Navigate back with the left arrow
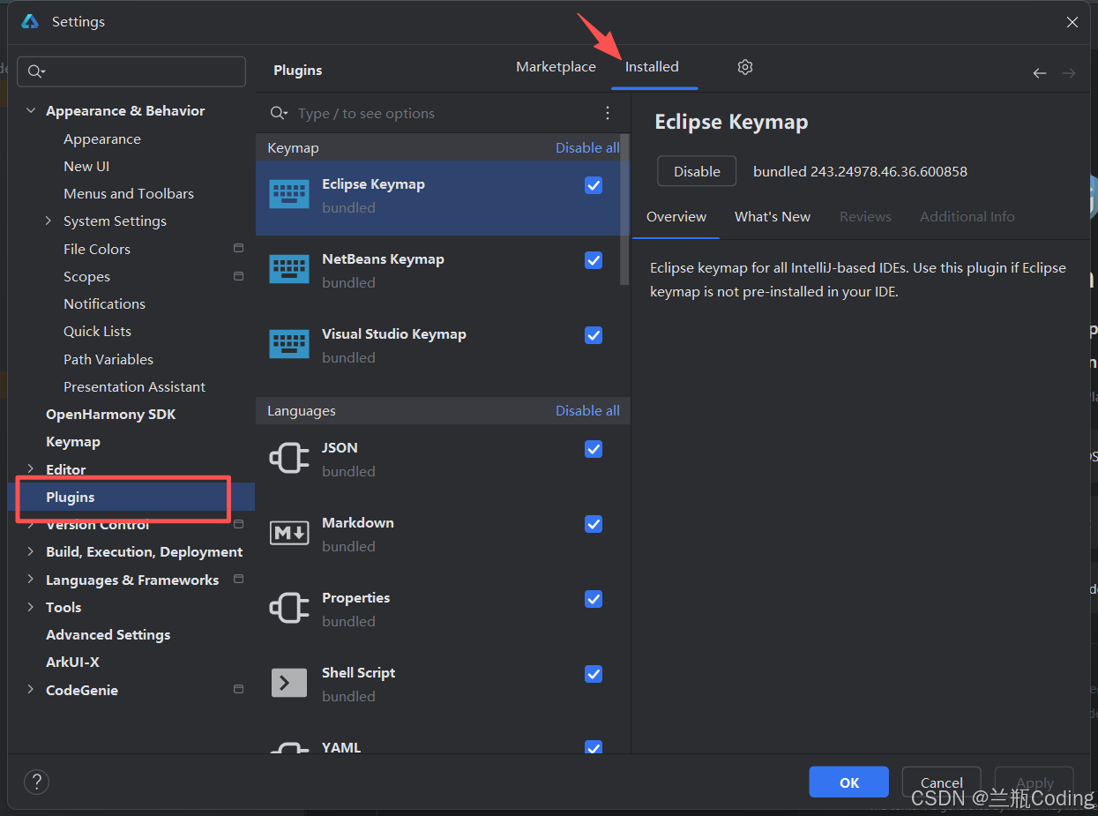 [x=1040, y=73]
